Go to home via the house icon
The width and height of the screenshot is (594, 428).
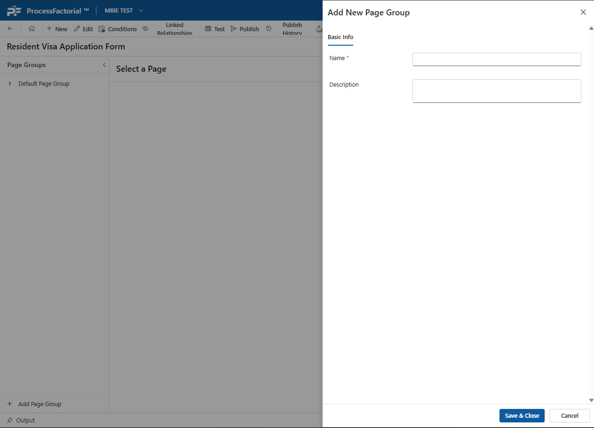point(32,29)
